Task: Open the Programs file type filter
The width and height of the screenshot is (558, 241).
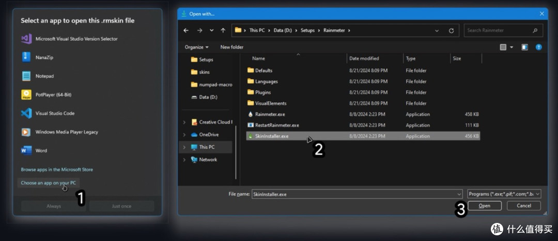Action: point(504,194)
